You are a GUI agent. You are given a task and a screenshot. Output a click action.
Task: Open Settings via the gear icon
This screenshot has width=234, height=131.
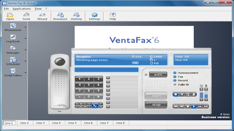pyautogui.click(x=94, y=16)
